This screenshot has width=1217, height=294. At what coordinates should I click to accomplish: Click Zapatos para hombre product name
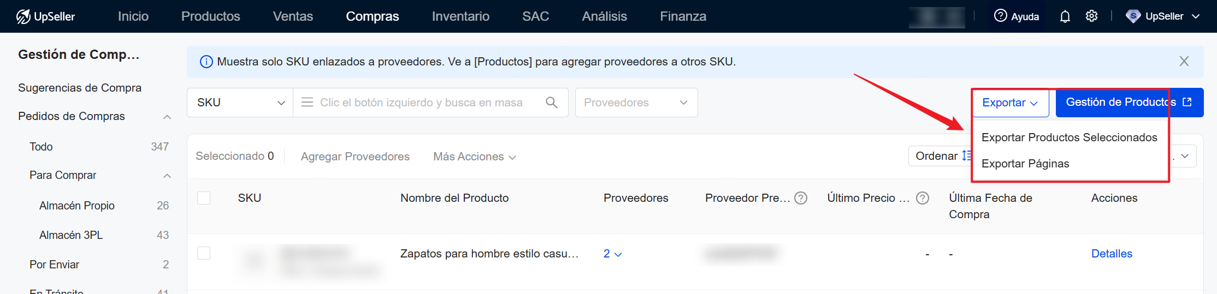click(489, 254)
